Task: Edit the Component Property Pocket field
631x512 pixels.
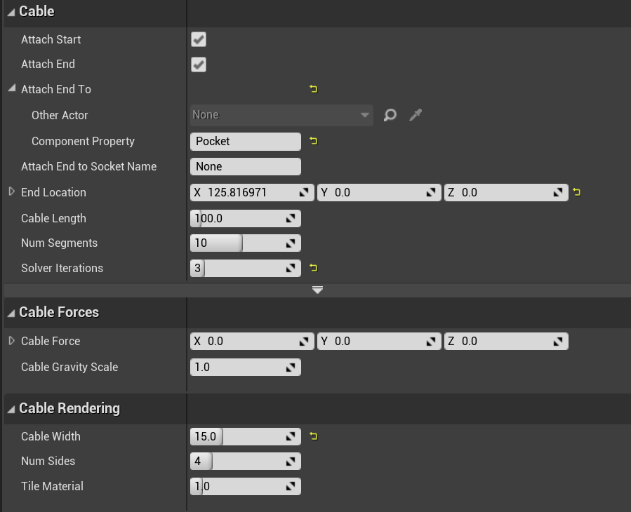Action: tap(246, 141)
